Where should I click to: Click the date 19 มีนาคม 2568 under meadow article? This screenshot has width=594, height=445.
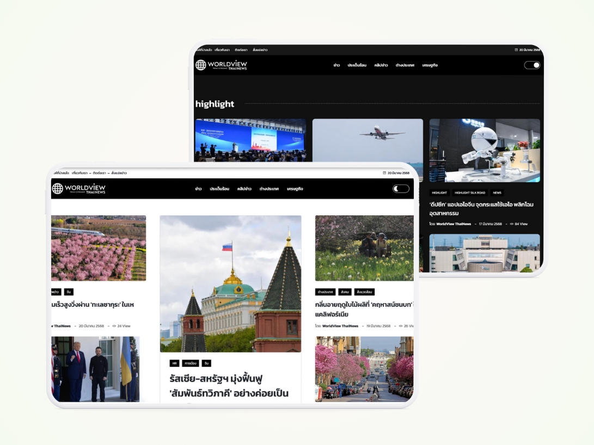(378, 326)
